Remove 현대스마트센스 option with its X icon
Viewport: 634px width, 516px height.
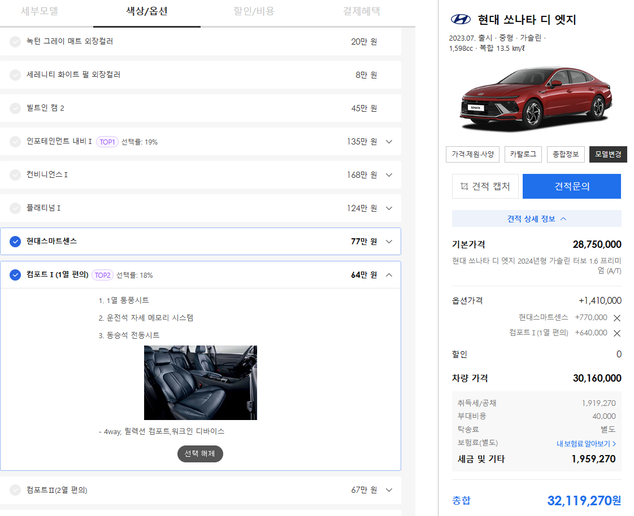tap(617, 318)
